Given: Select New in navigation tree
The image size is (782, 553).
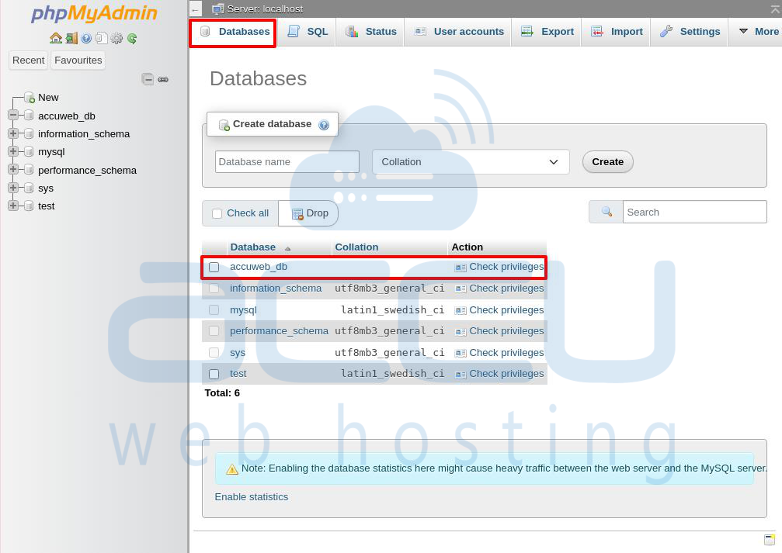Looking at the screenshot, I should click(x=48, y=98).
